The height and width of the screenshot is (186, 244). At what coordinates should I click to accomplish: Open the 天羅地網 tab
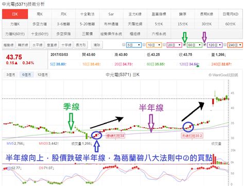(x=135, y=24)
